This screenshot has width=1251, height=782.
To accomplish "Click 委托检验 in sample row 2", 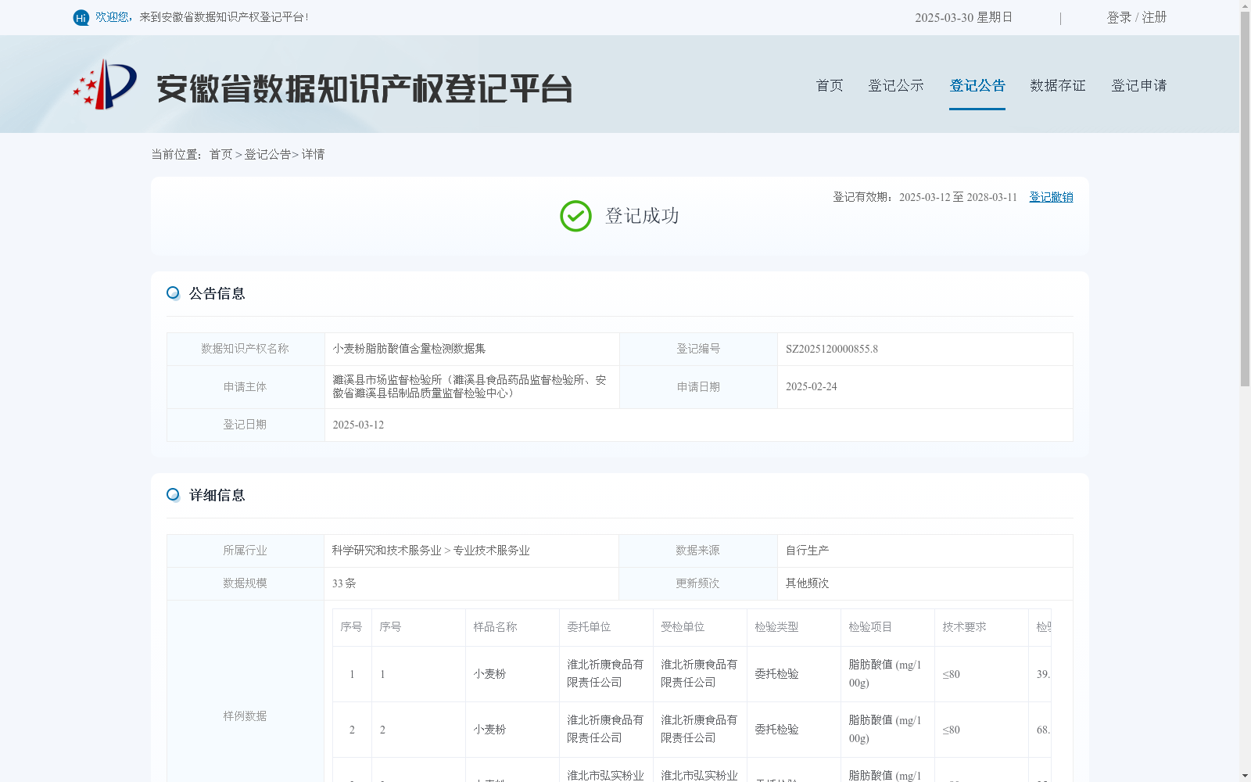I will pyautogui.click(x=776, y=730).
